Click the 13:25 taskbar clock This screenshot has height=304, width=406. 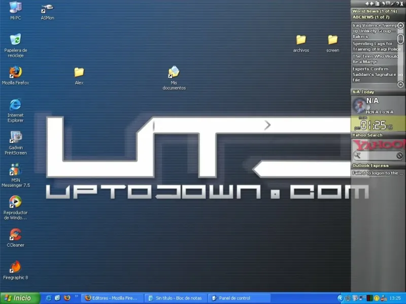(395, 298)
